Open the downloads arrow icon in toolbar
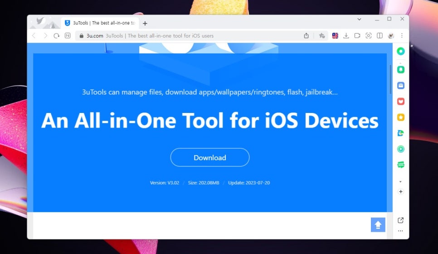Screen dimensions: 438x254 [x=346, y=35]
